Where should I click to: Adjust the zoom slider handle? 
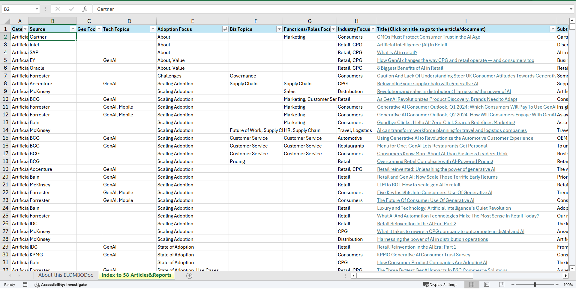pyautogui.click(x=535, y=285)
